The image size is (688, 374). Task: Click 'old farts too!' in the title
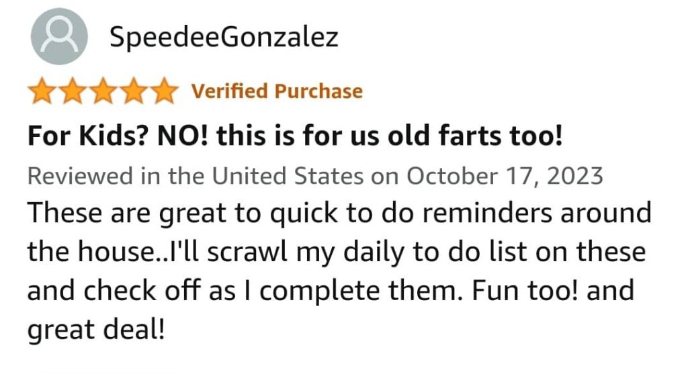(x=475, y=135)
